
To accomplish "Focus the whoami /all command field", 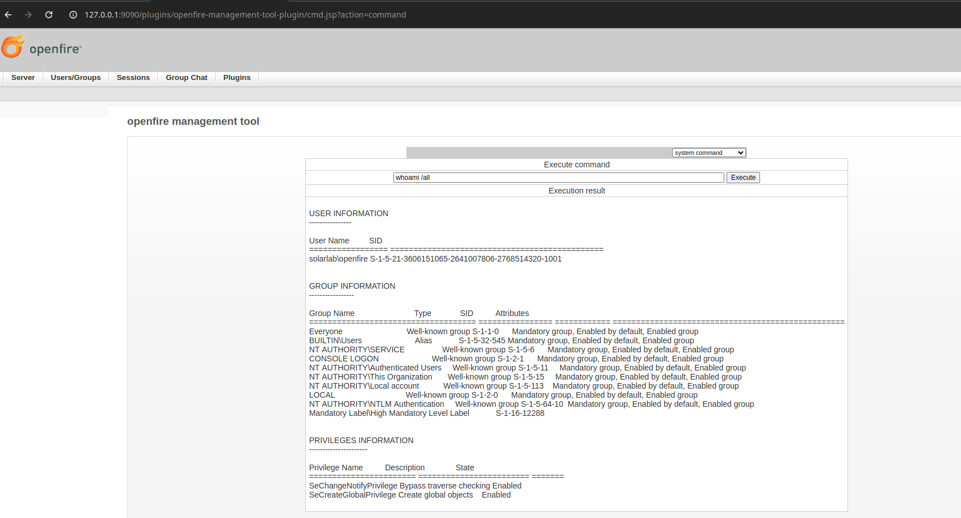I will (559, 178).
